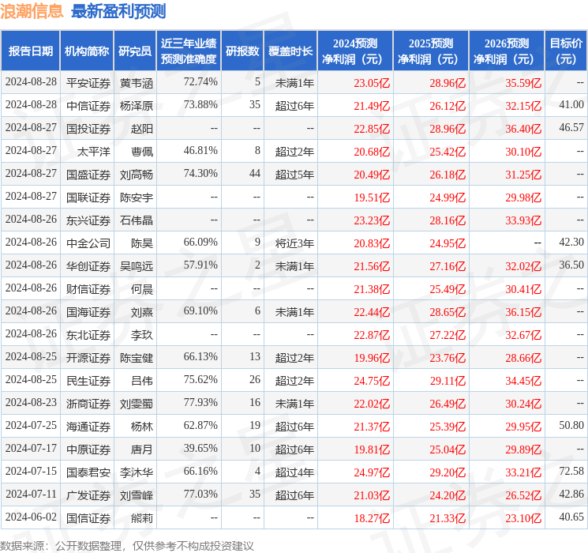Click target price 41.00
Screen dimensions: 588x553
pos(571,104)
